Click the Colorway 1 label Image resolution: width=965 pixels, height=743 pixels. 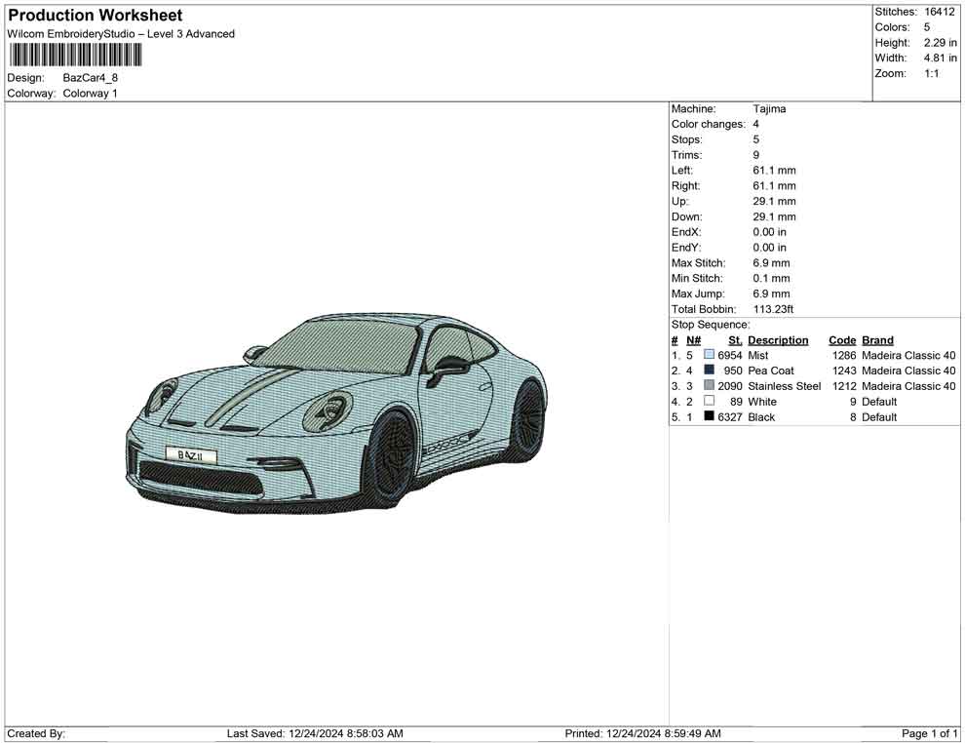pyautogui.click(x=90, y=94)
